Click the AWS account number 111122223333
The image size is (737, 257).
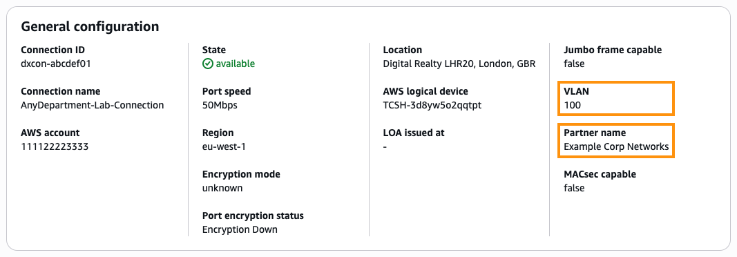pyautogui.click(x=55, y=146)
